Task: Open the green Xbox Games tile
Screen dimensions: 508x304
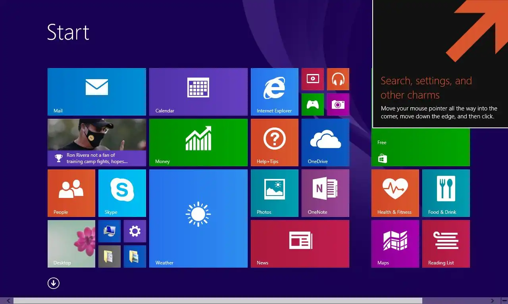Action: 313,104
